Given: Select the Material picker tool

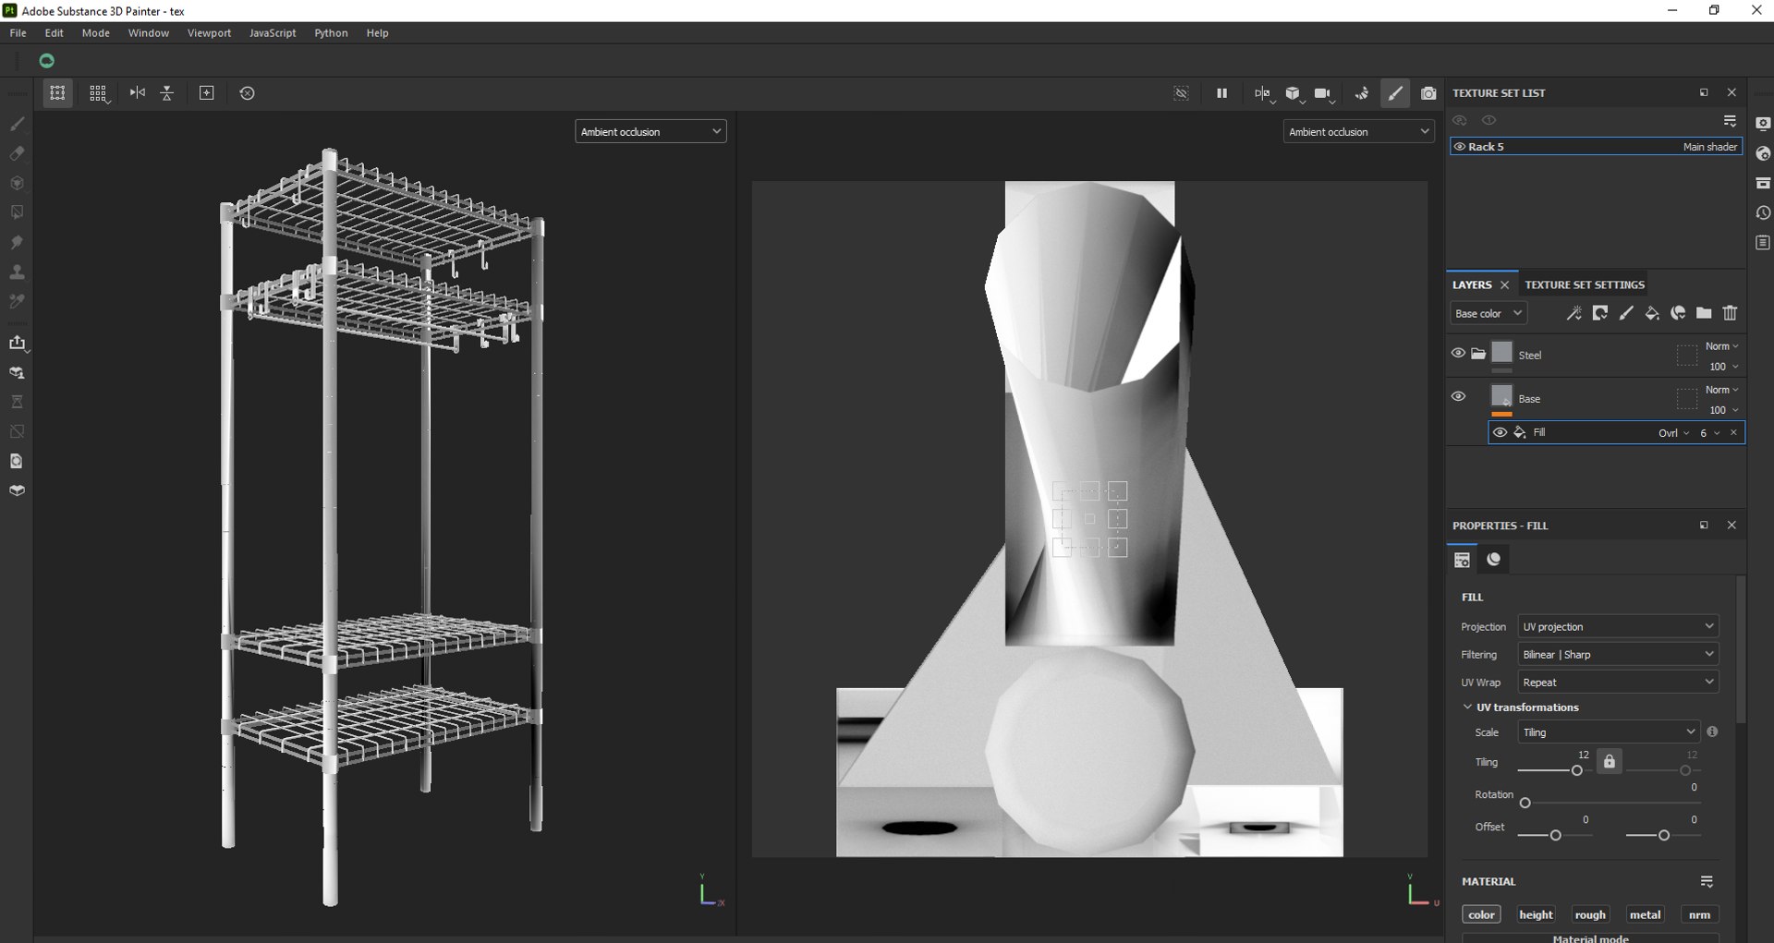Looking at the screenshot, I should click(17, 301).
